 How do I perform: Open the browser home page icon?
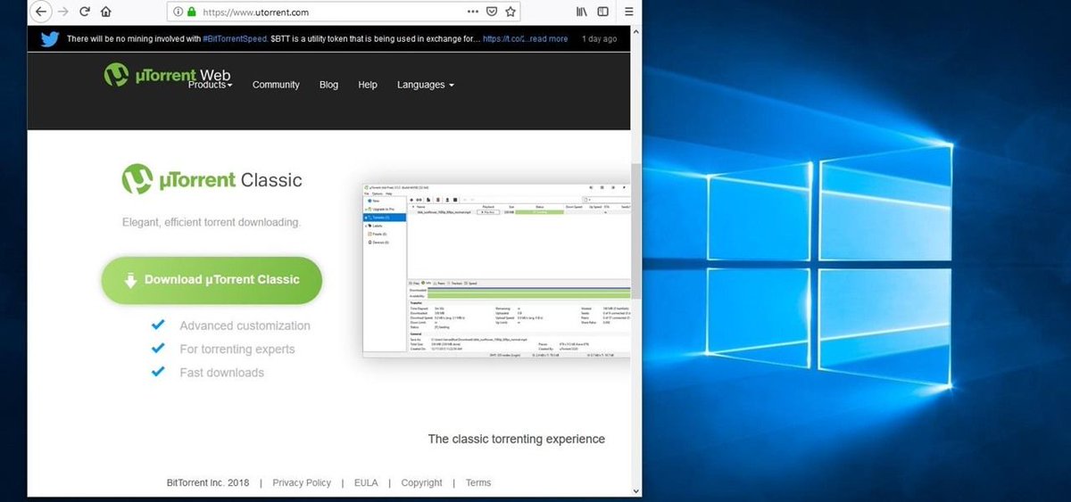(106, 12)
